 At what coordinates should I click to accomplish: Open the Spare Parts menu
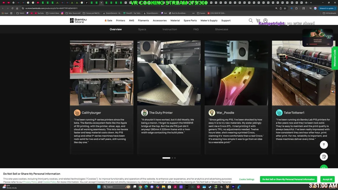(x=190, y=21)
